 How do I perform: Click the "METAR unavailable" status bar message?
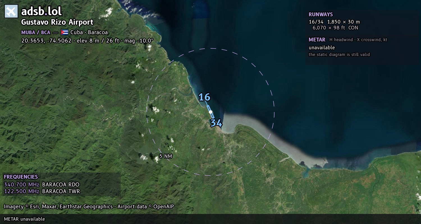(x=24, y=219)
